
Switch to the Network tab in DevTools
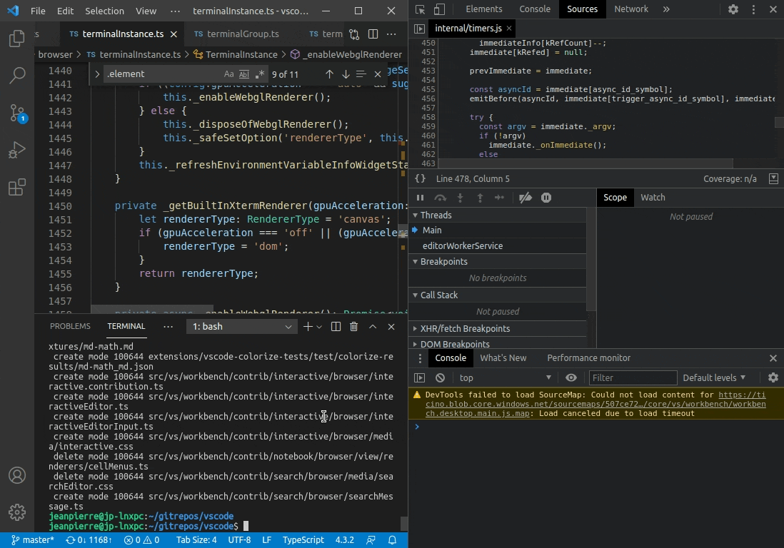click(631, 9)
